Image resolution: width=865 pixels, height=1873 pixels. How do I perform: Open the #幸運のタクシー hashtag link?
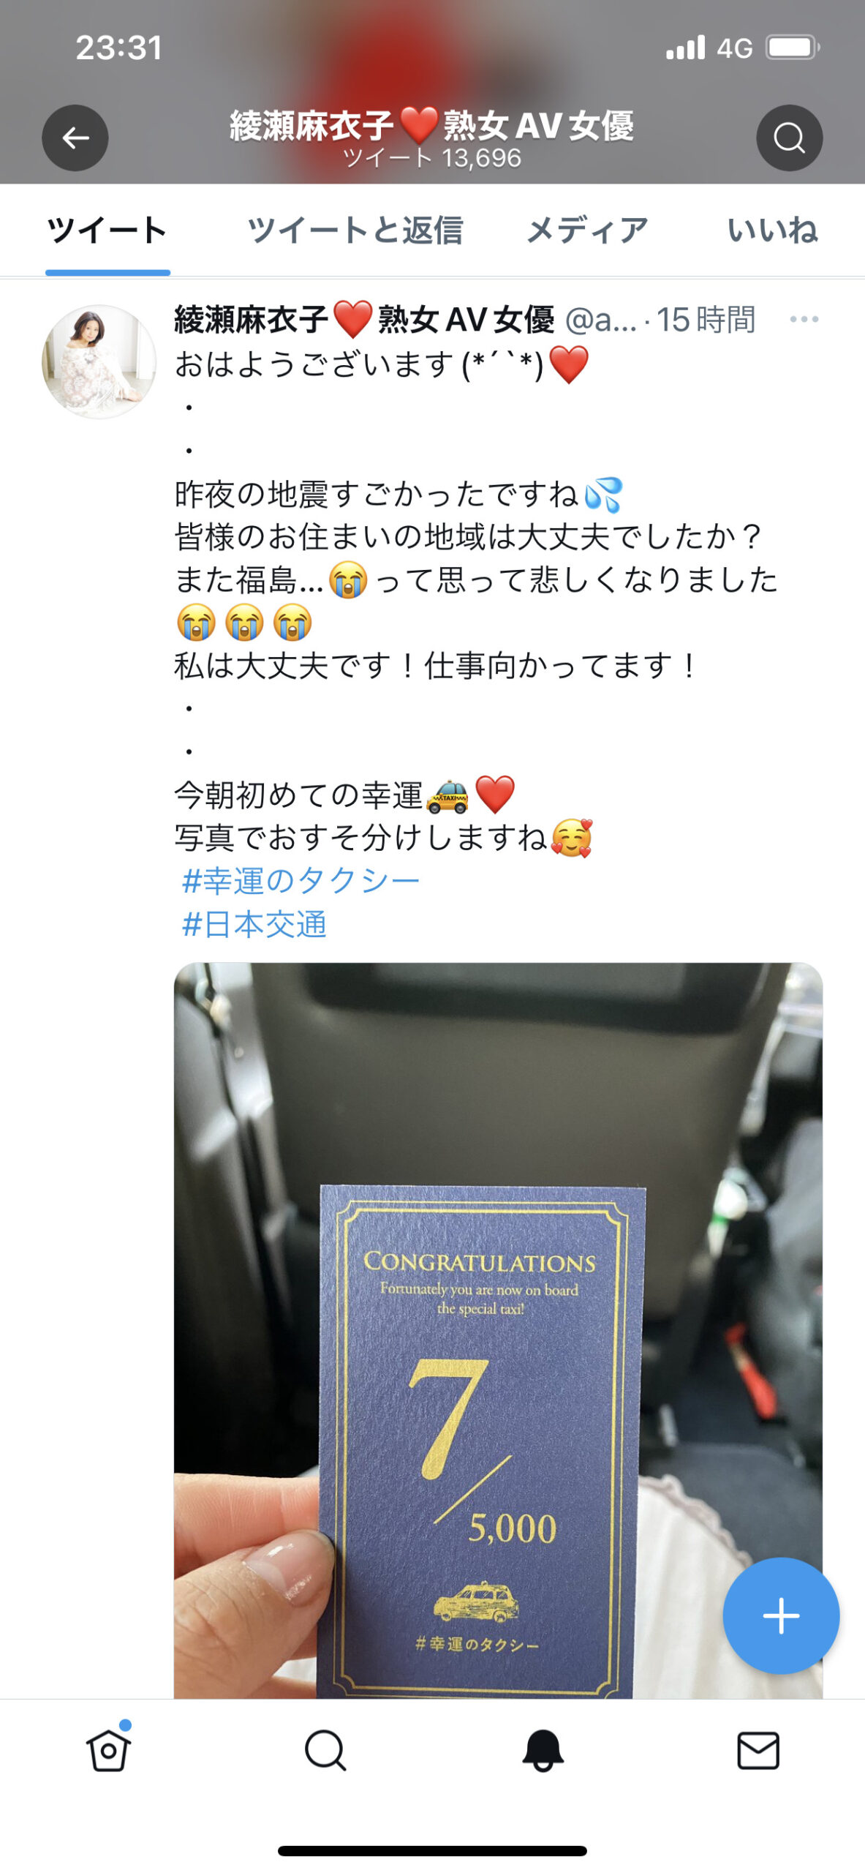tap(301, 880)
